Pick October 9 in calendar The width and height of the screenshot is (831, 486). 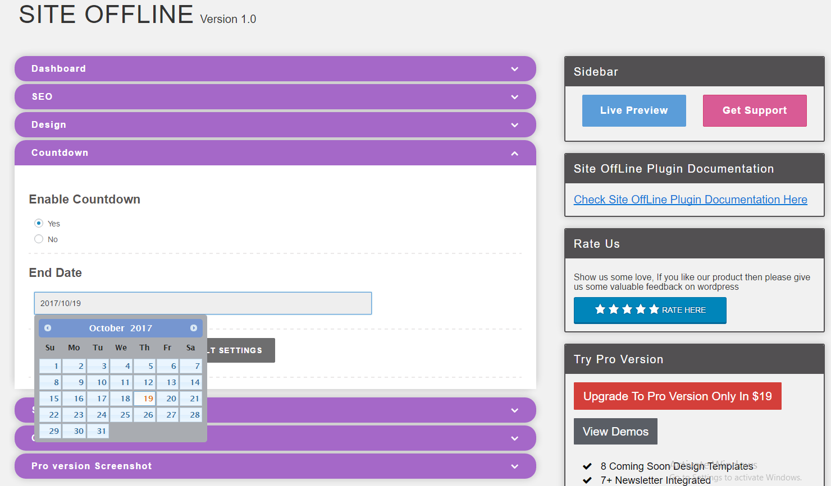(x=74, y=382)
